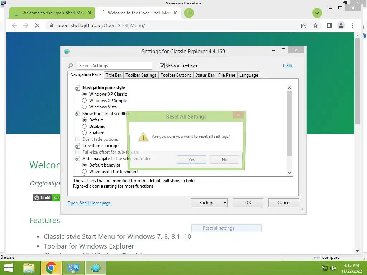
Task: Close the first Open-Shell-Menu tab
Action: point(89,13)
